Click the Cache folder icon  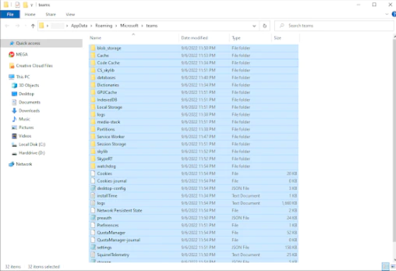pos(93,55)
